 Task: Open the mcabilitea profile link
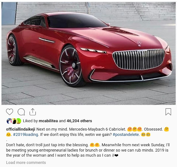48,121
